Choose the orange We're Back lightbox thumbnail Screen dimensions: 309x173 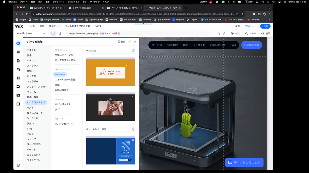click(x=111, y=72)
